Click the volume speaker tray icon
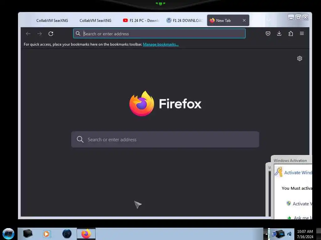This screenshot has height=240, width=321. point(289,234)
